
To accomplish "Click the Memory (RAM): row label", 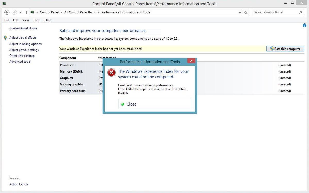I will [x=71, y=71].
